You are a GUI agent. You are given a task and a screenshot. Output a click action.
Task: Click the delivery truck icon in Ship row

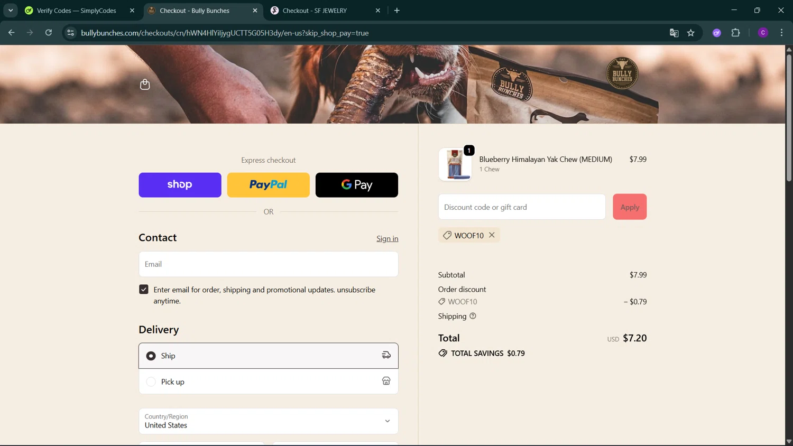[x=386, y=356]
